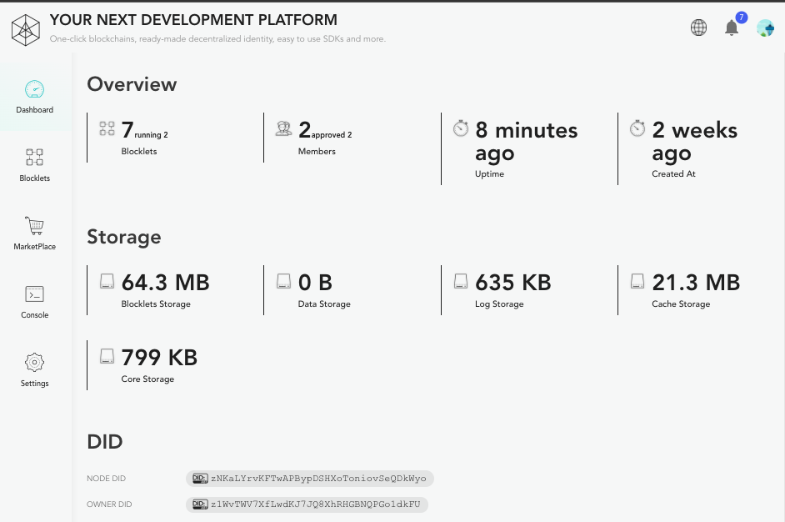Click the ArcBlock cube logo

[26, 29]
